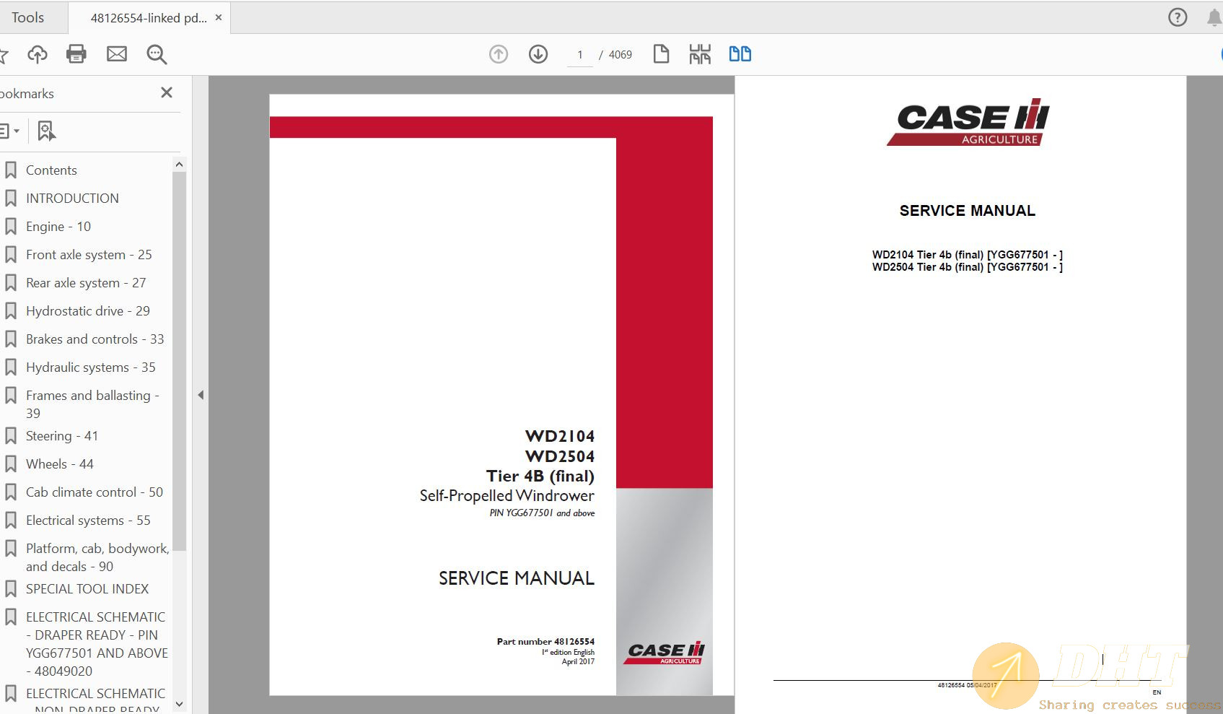Open Hydrostatic drive - 29 bookmark
This screenshot has width=1223, height=714.
point(88,311)
